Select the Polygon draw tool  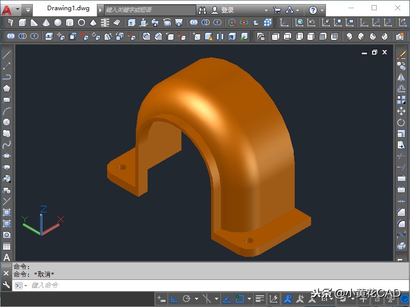pyautogui.click(x=7, y=88)
